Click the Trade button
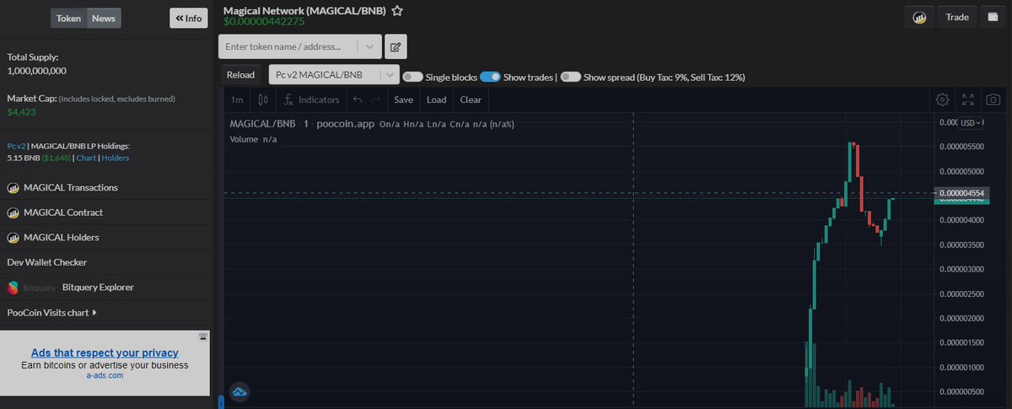 957,17
